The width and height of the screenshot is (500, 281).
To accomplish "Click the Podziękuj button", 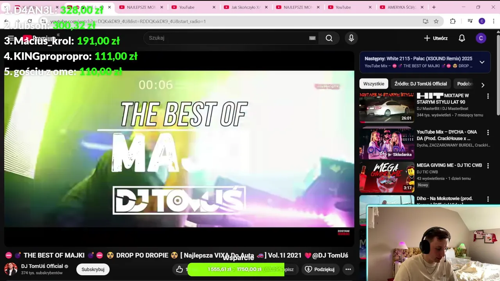I will 320,269.
